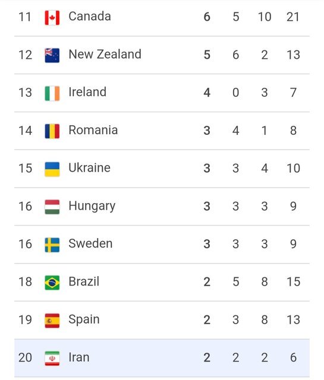Open the Ukraine country name
324x380 pixels.
[x=89, y=168]
